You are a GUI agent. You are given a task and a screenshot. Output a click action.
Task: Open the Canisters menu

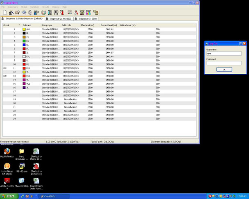click(x=35, y=7)
